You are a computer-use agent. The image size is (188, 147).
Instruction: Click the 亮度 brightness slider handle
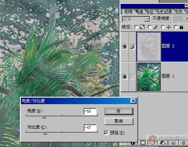click(x=44, y=117)
